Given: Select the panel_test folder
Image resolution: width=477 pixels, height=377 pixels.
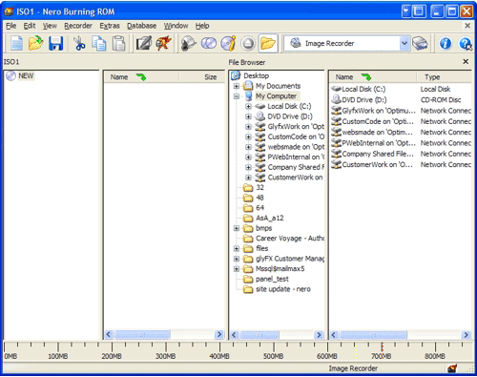Looking at the screenshot, I should tap(272, 279).
